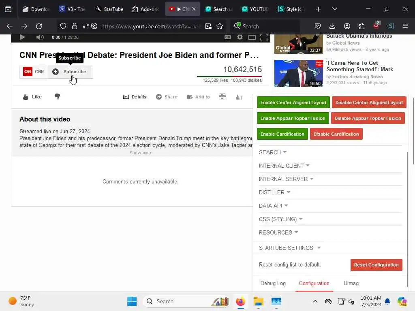415x311 pixels.
Task: Subscribe to the CNN channel
Action: (x=71, y=72)
